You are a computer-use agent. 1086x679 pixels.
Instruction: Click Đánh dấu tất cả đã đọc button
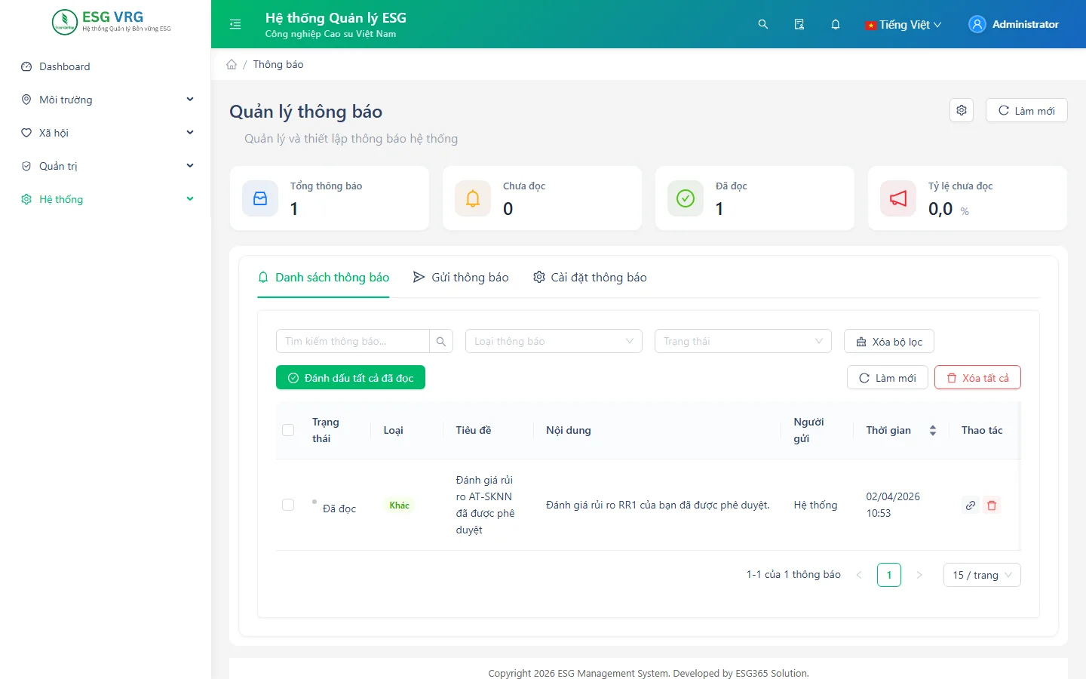point(351,377)
